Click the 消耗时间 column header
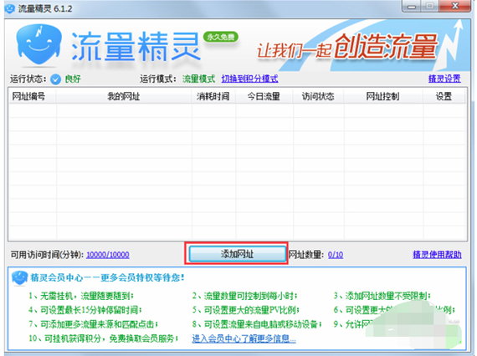This screenshot has width=477, height=356. click(213, 97)
